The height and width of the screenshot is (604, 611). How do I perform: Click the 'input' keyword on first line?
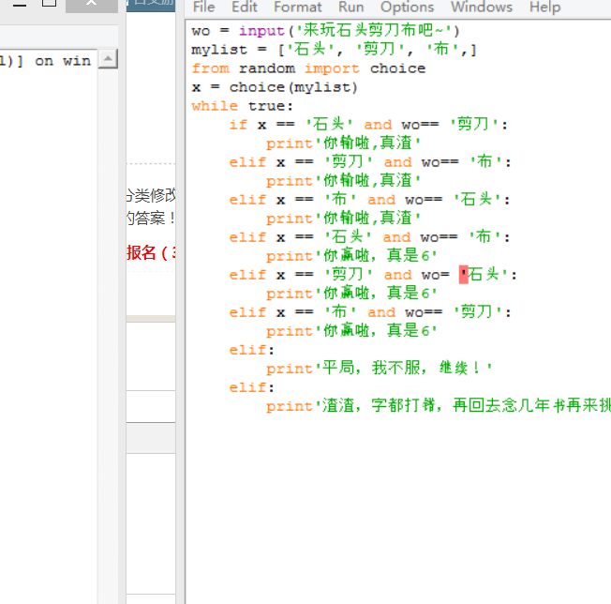261,31
